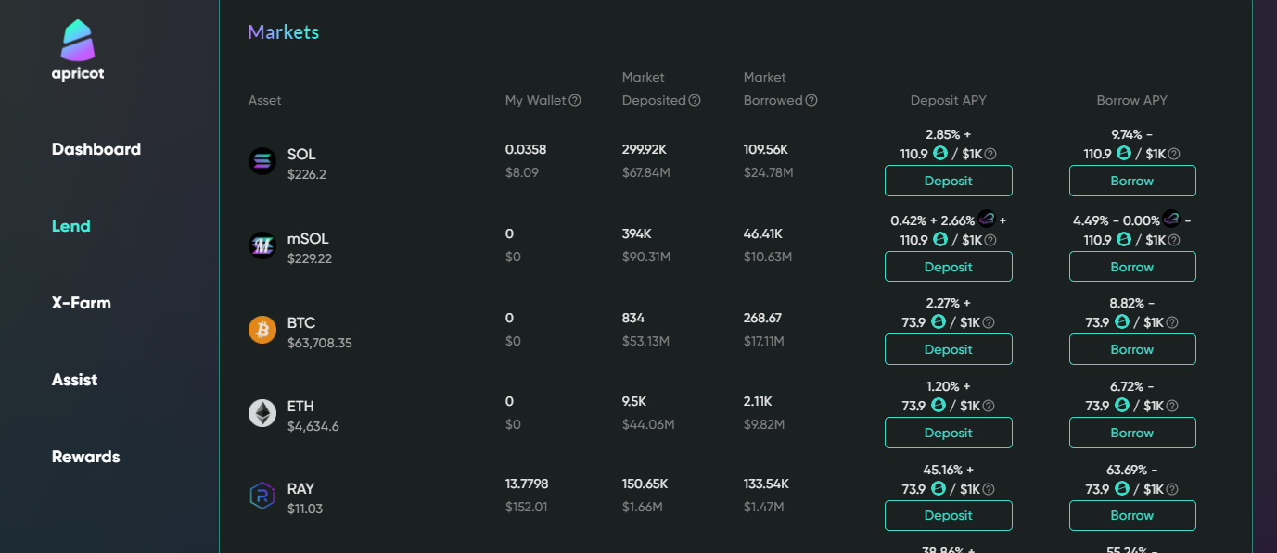Select Lend in the sidebar
This screenshot has height=553, width=1277.
[71, 226]
